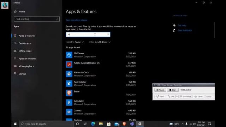Select the Camera entry name
The height and width of the screenshot is (127, 226).
(78, 110)
